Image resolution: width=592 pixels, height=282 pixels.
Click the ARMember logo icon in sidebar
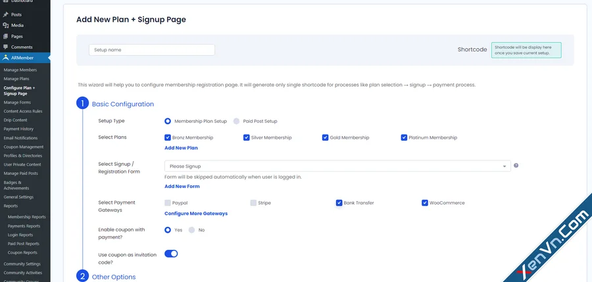tap(5, 58)
